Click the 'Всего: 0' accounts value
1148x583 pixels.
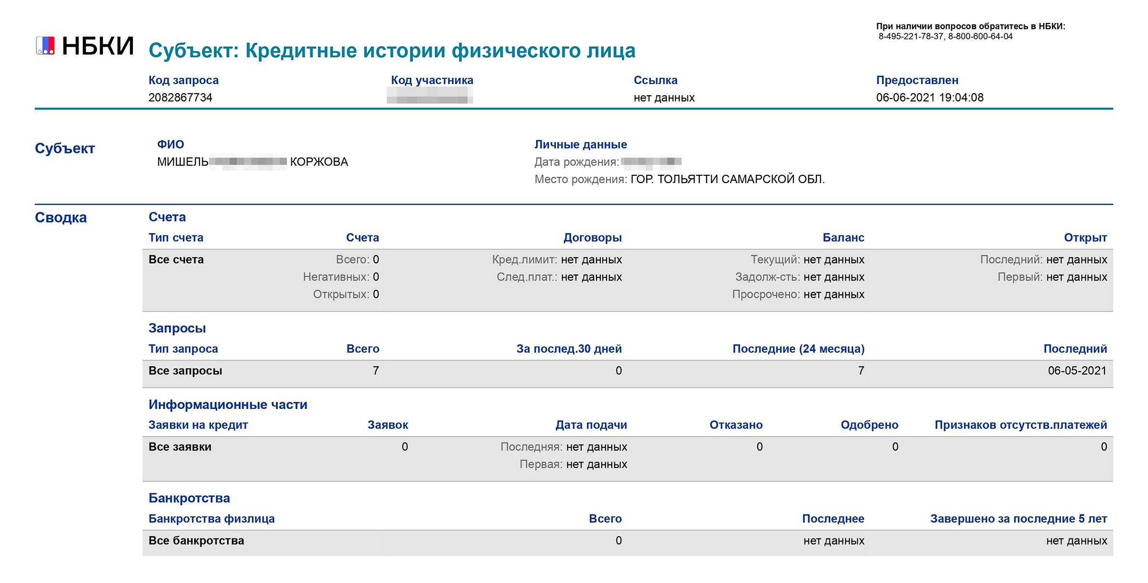(357, 259)
